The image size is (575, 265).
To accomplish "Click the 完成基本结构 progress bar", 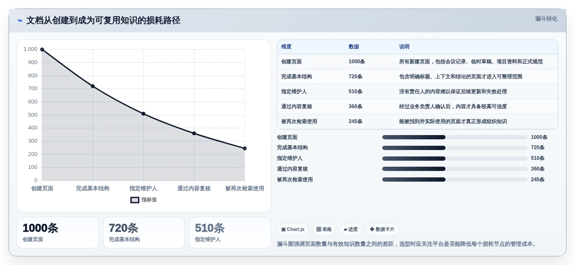I will 455,148.
